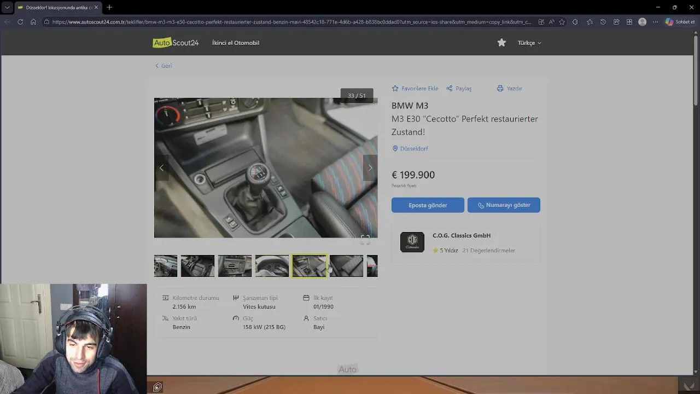Open C.O.G. Classics GmbH dealer logo
Image resolution: width=700 pixels, height=394 pixels.
tap(412, 242)
